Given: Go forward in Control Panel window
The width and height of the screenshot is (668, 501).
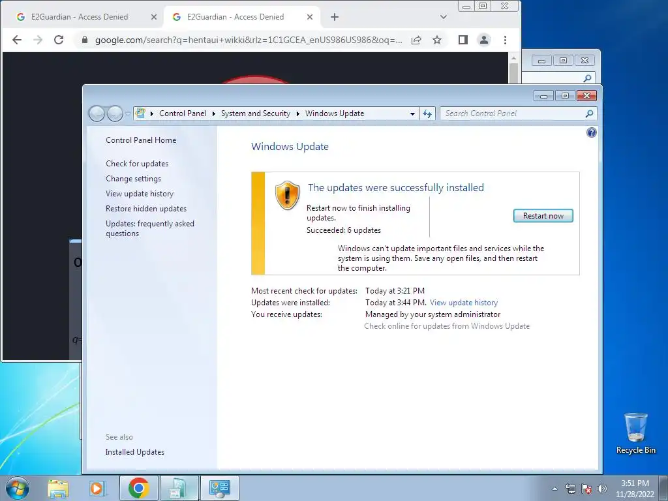Looking at the screenshot, I should tap(115, 114).
